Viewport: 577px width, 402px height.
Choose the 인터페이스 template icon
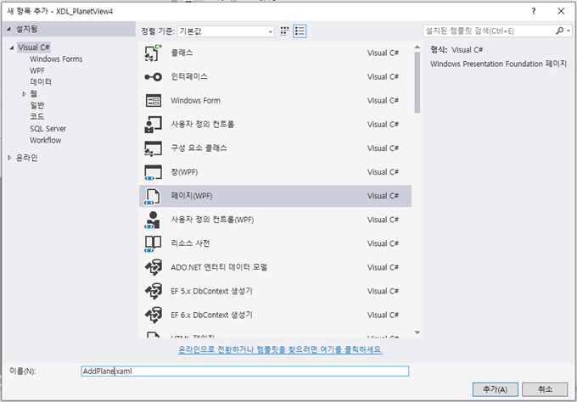(153, 77)
